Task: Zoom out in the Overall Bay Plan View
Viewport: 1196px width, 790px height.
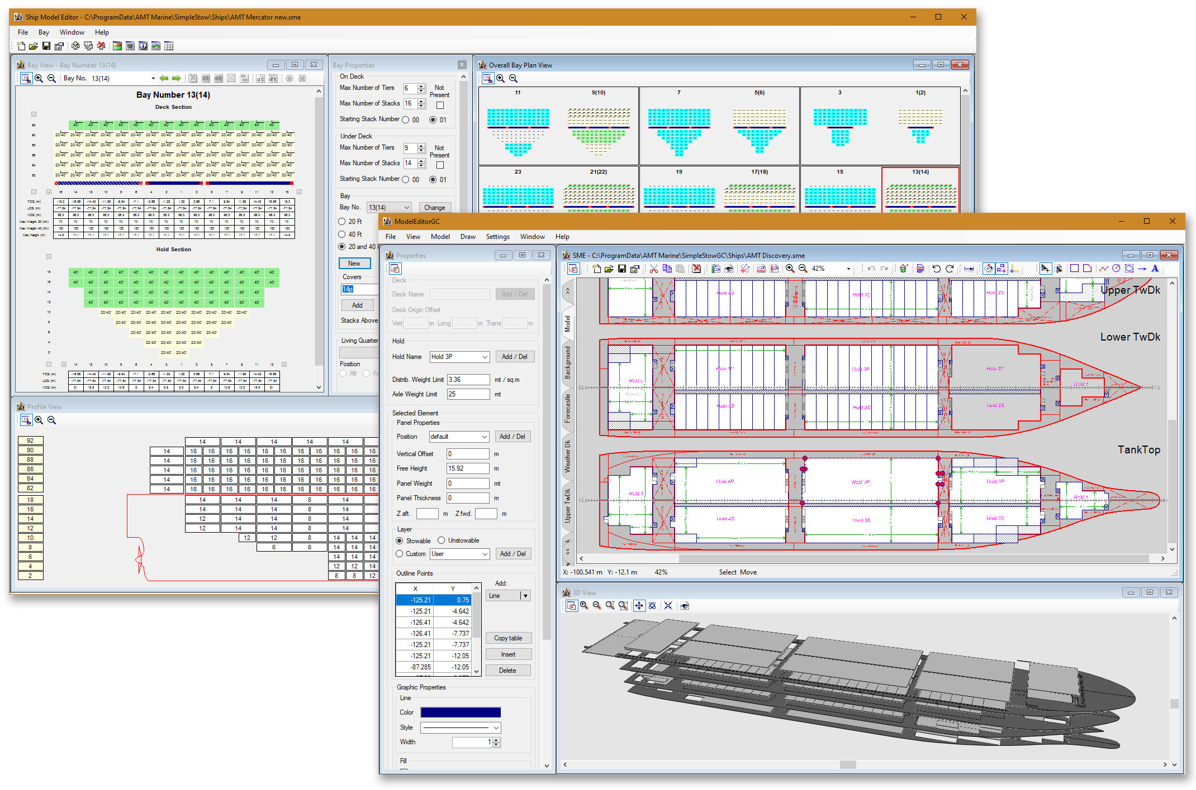Action: [x=513, y=78]
